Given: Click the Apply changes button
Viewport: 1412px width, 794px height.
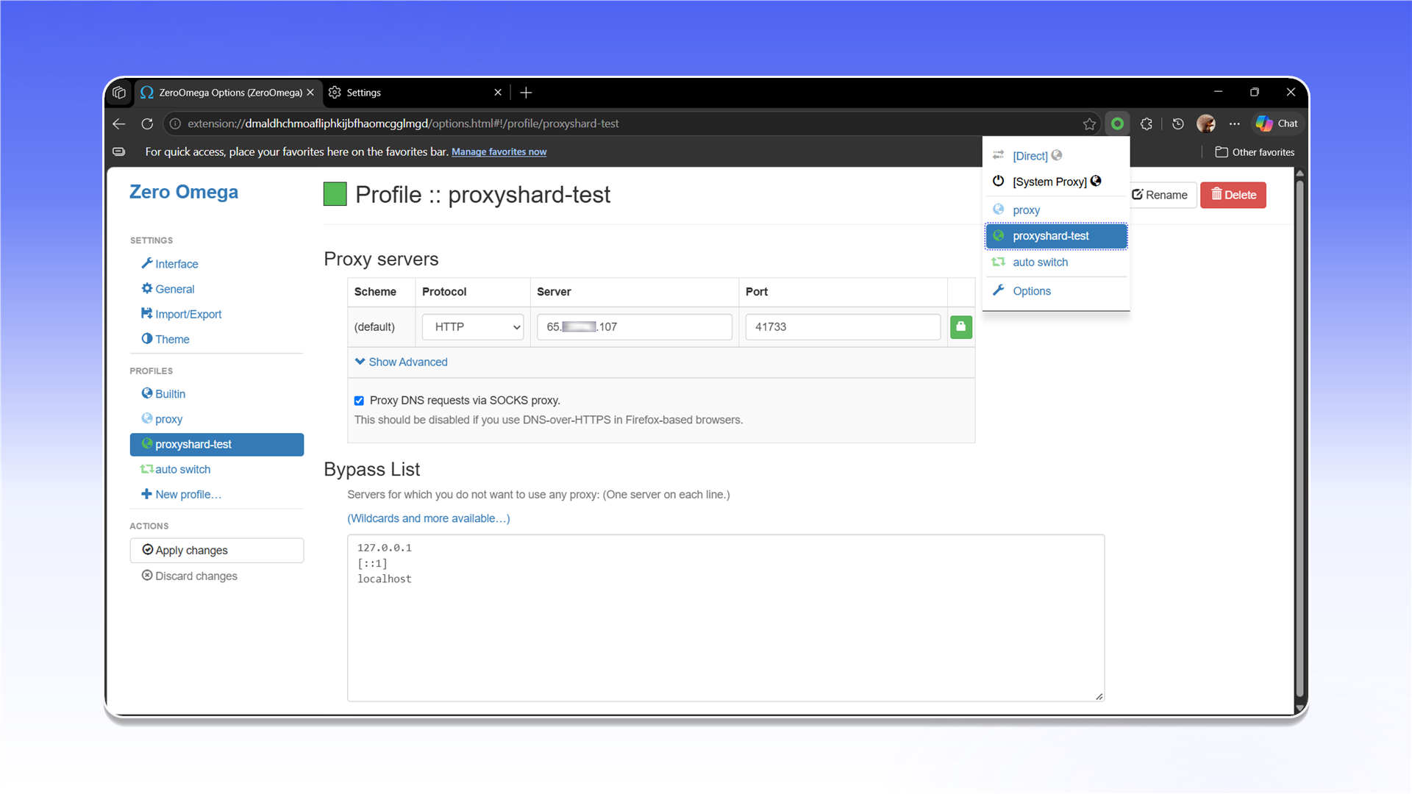Looking at the screenshot, I should [217, 551].
